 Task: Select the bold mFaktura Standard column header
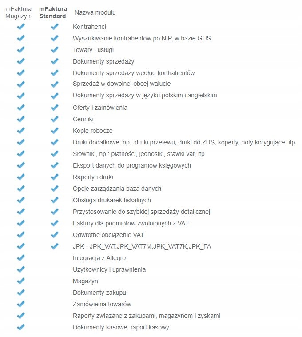click(x=52, y=12)
